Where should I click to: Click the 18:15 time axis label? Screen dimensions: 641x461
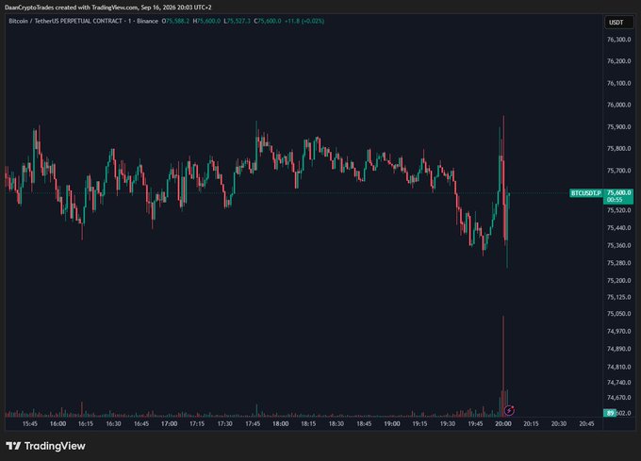308,424
